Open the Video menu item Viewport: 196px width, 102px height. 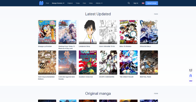[x=91, y=3]
